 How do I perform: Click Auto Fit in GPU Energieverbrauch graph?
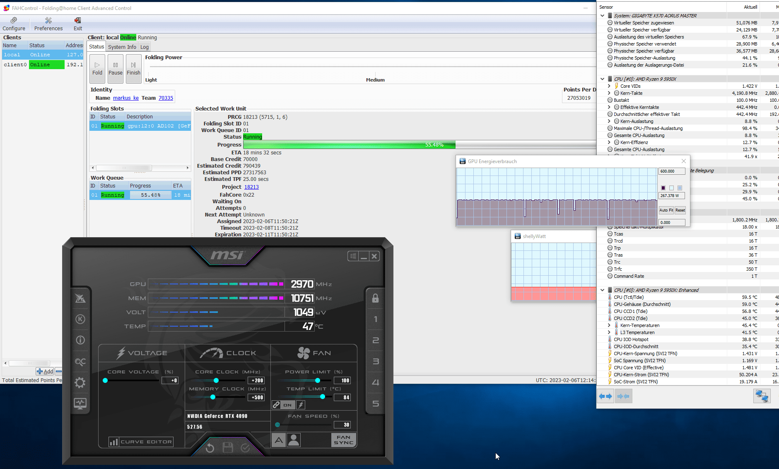coord(666,210)
